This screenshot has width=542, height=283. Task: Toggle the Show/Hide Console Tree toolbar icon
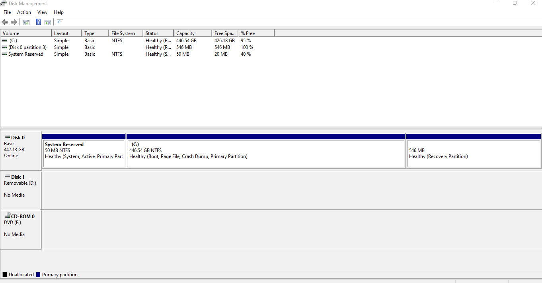click(x=26, y=22)
